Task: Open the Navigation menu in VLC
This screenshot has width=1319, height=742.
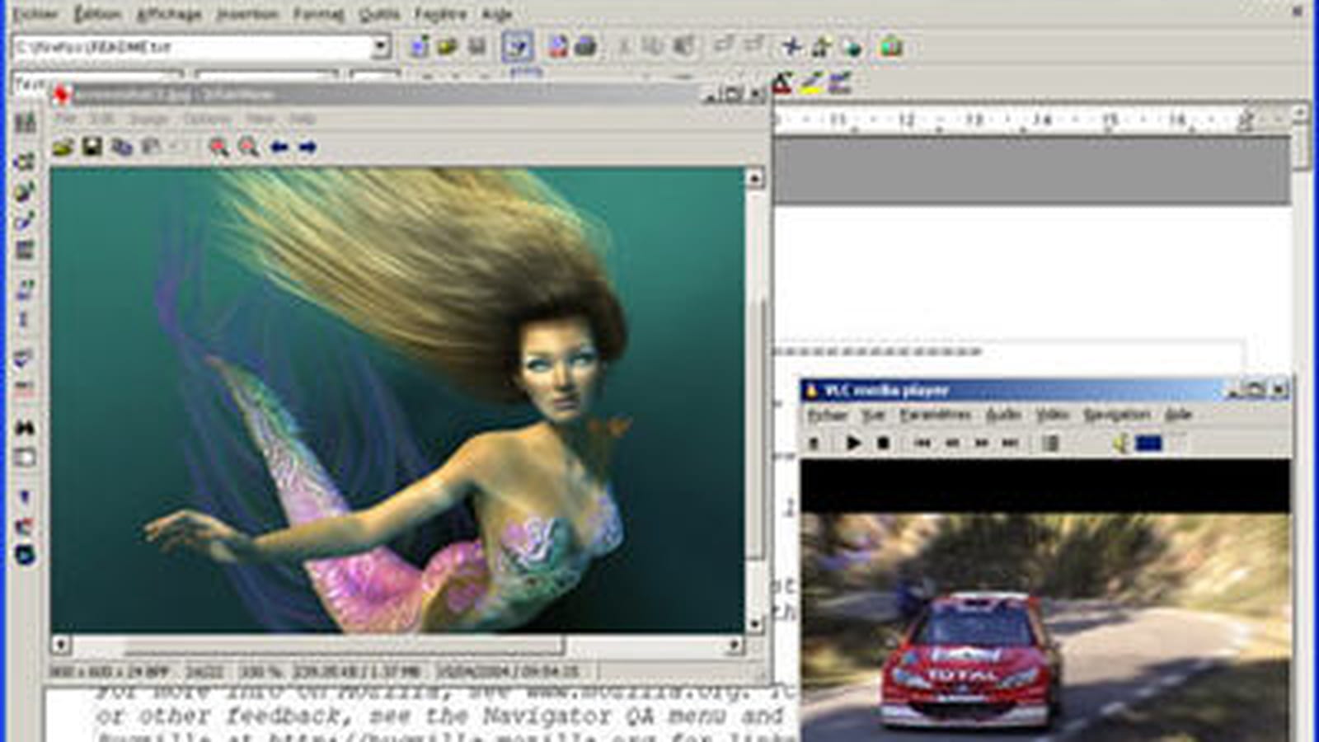Action: pos(1116,415)
